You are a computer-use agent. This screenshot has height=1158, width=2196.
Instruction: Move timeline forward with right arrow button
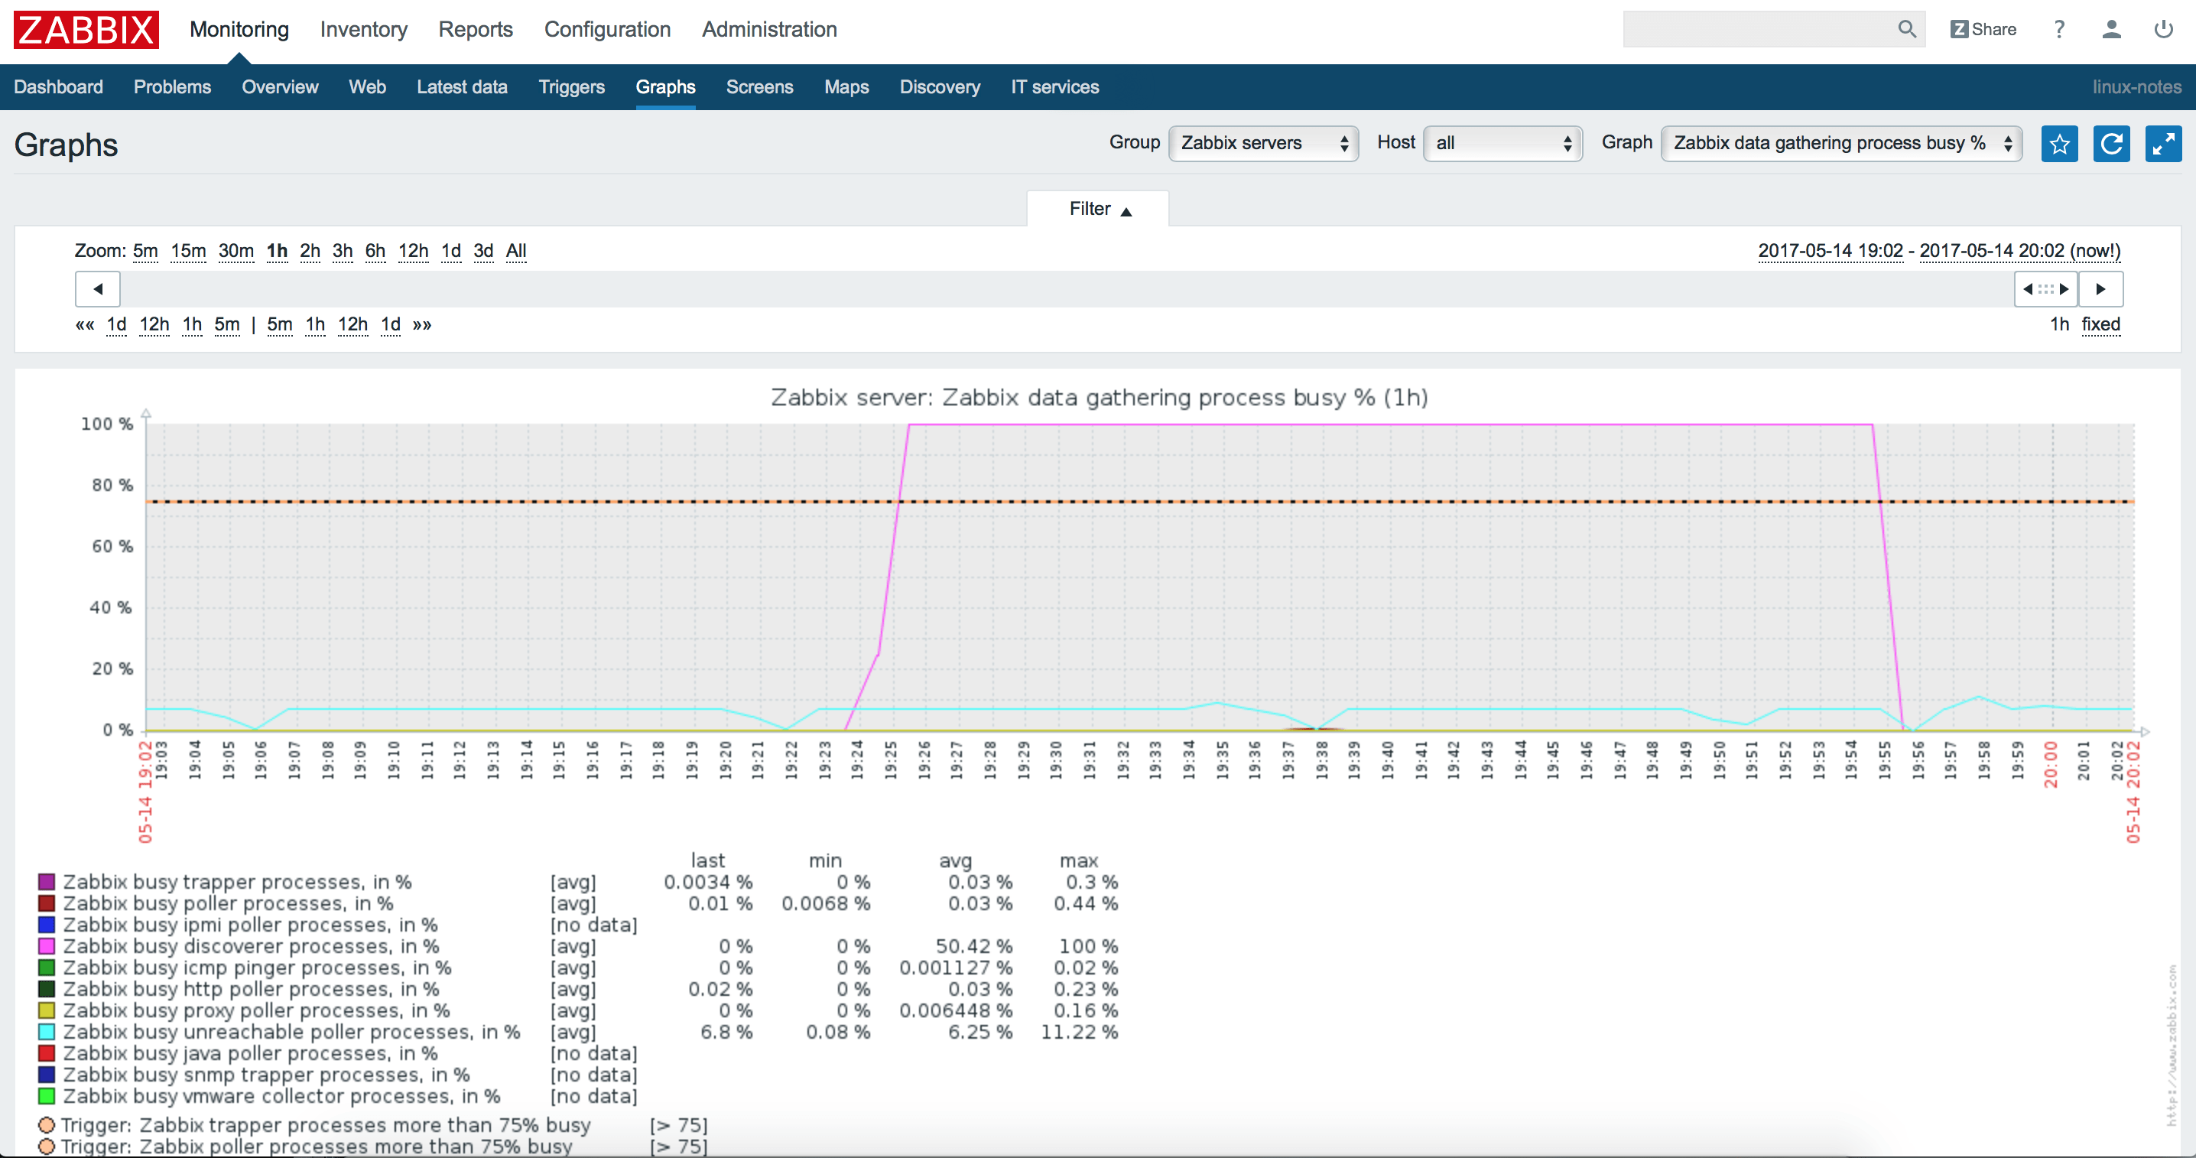tap(2100, 289)
